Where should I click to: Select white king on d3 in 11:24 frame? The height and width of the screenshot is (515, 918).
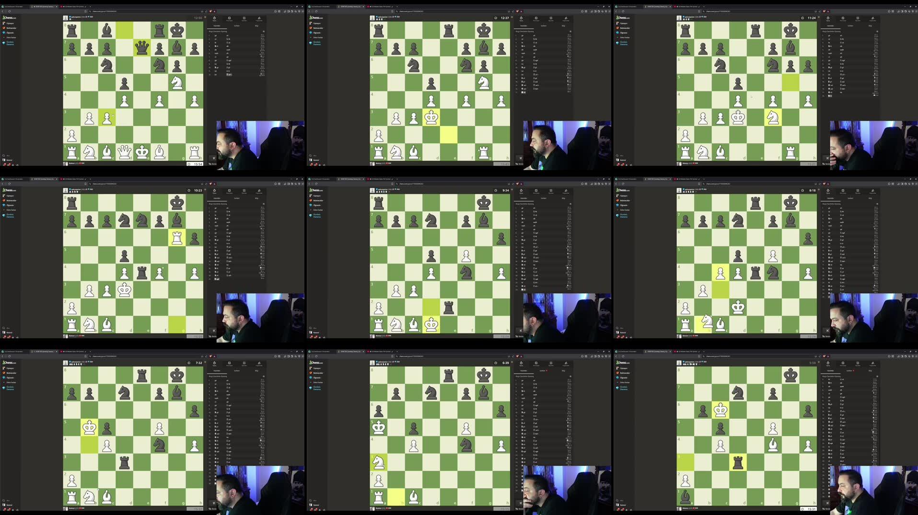(738, 117)
